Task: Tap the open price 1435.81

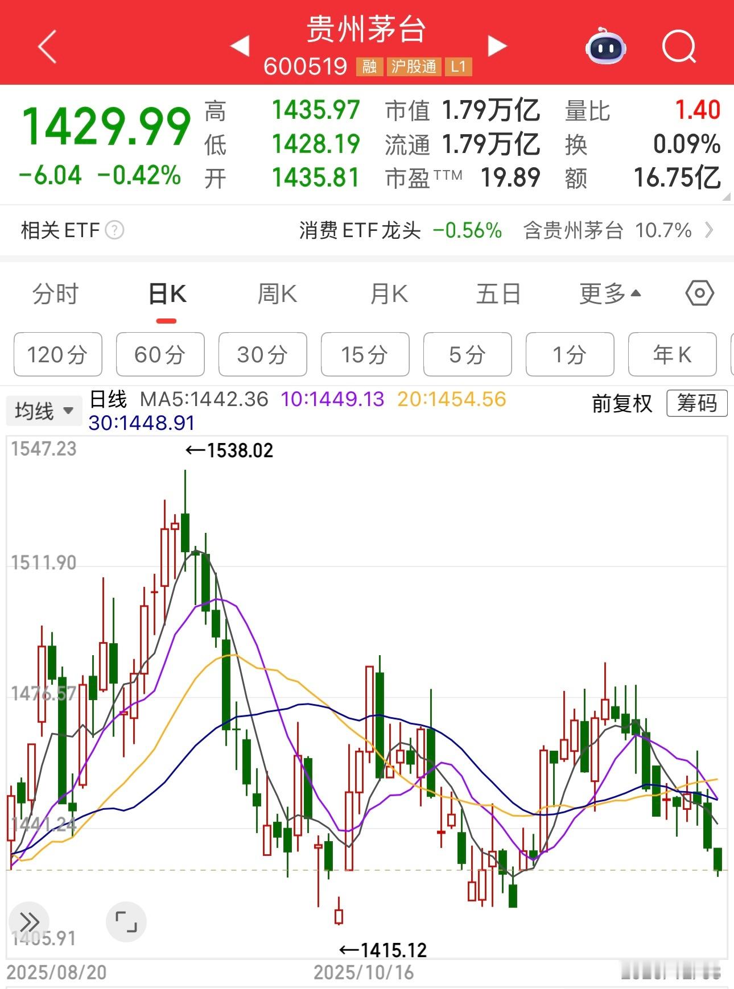Action: (x=316, y=177)
